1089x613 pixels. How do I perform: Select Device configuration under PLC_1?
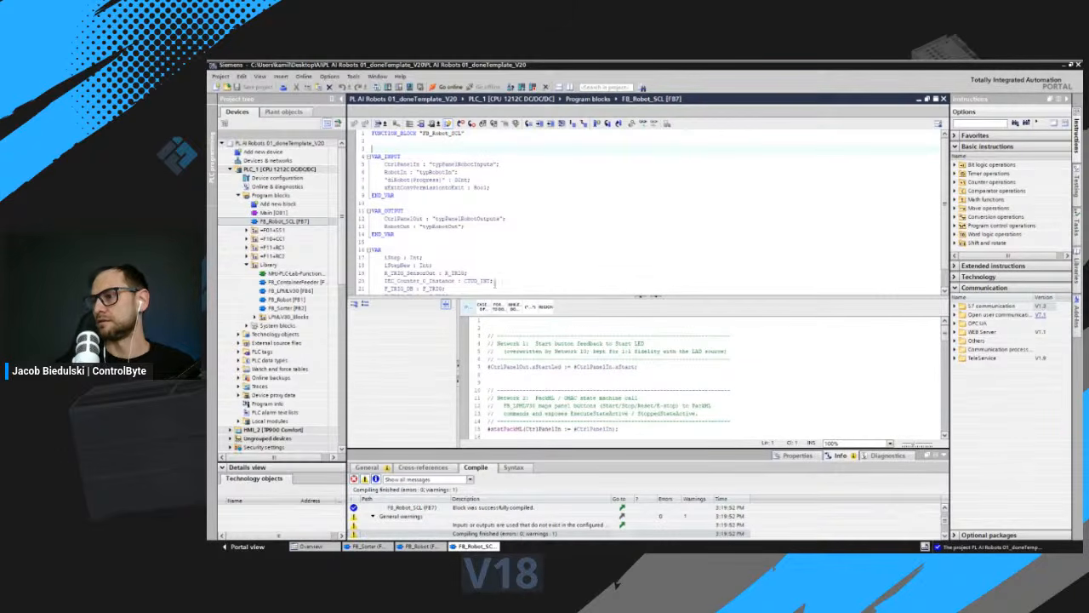(277, 178)
